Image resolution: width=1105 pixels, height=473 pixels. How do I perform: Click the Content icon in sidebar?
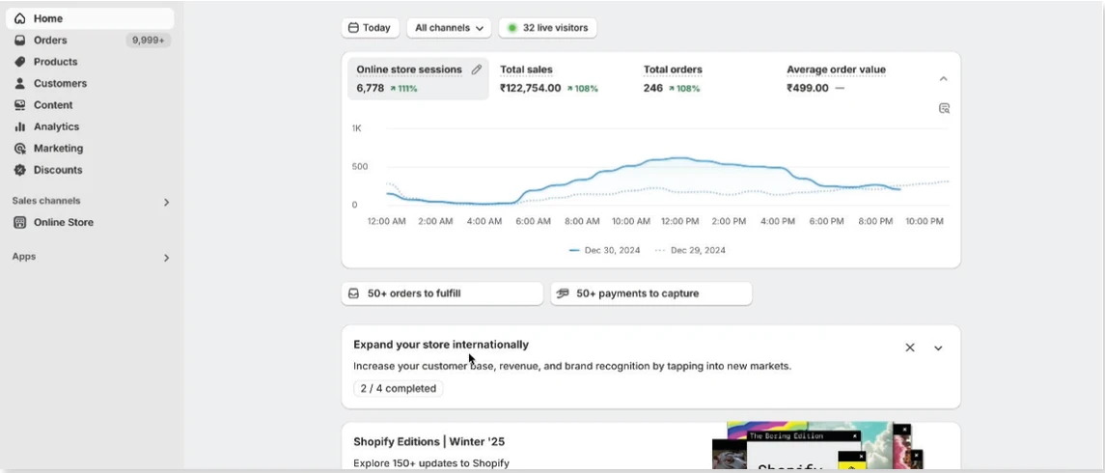click(19, 105)
